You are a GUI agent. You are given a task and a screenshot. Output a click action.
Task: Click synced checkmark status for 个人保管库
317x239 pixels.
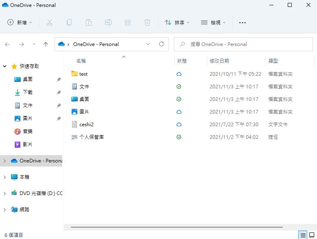179,137
